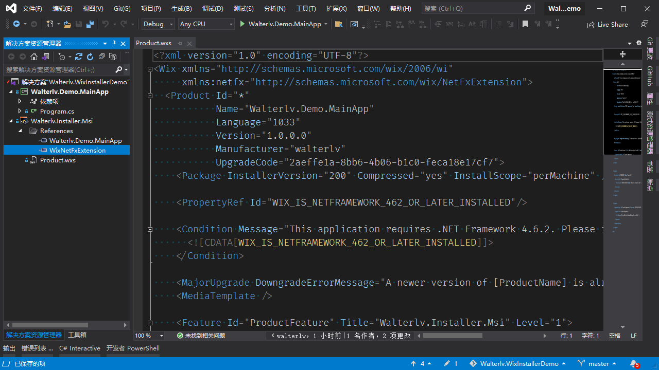Click the Navigate Backward arrow icon

tap(16, 24)
